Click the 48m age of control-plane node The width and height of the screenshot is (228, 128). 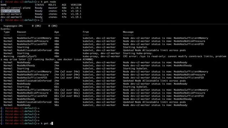tap(64, 8)
